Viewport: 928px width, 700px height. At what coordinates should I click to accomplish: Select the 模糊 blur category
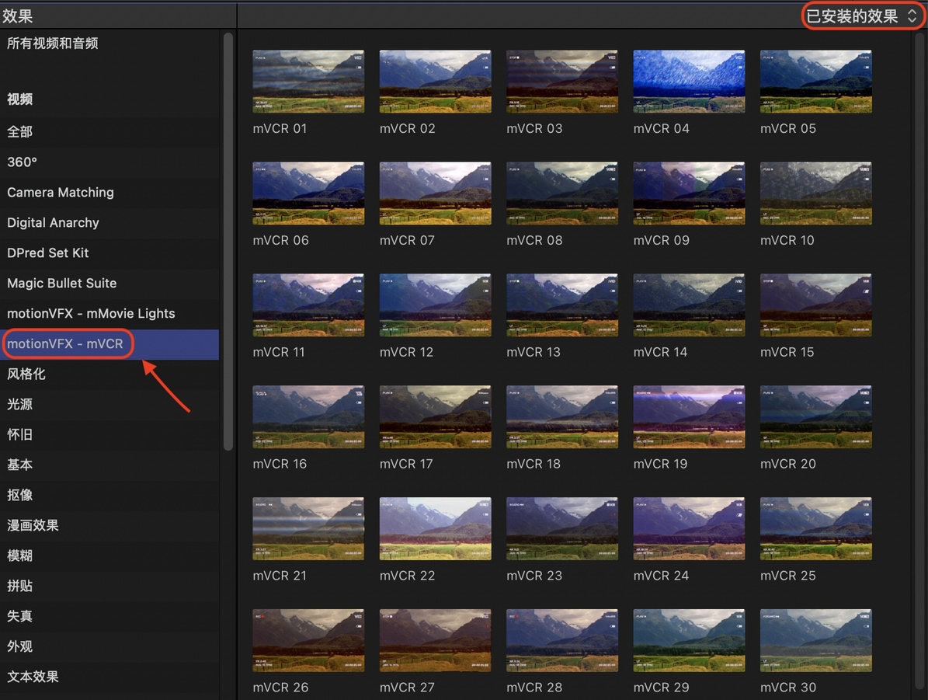(x=20, y=556)
